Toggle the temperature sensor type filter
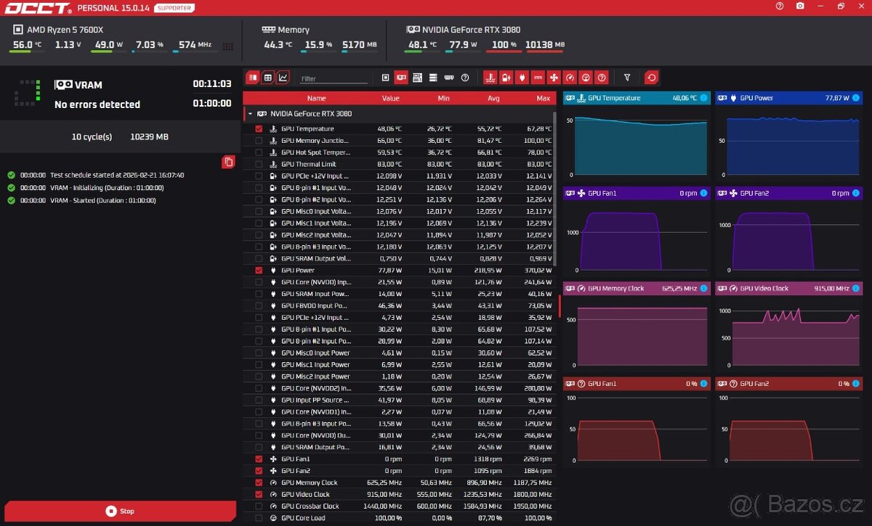Screen dimensions: 872x526 (x=490, y=78)
